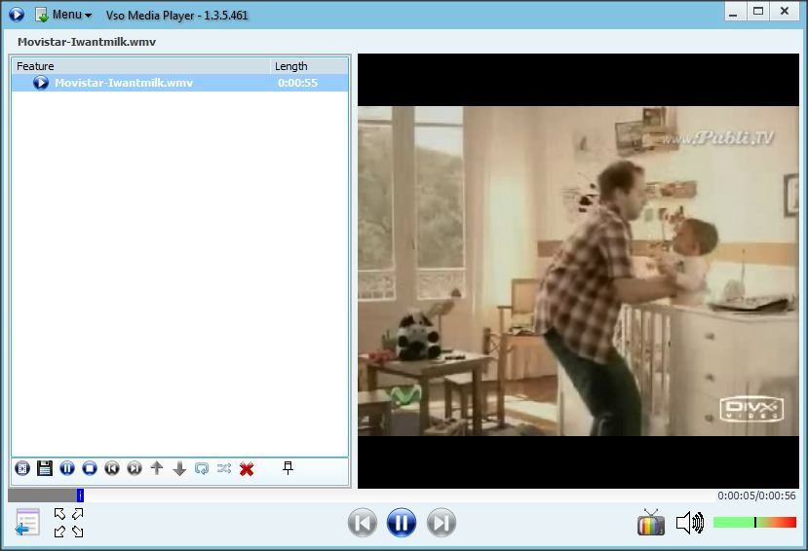Close the Vso Media Player window
Screen dimensions: 808x551
click(785, 12)
